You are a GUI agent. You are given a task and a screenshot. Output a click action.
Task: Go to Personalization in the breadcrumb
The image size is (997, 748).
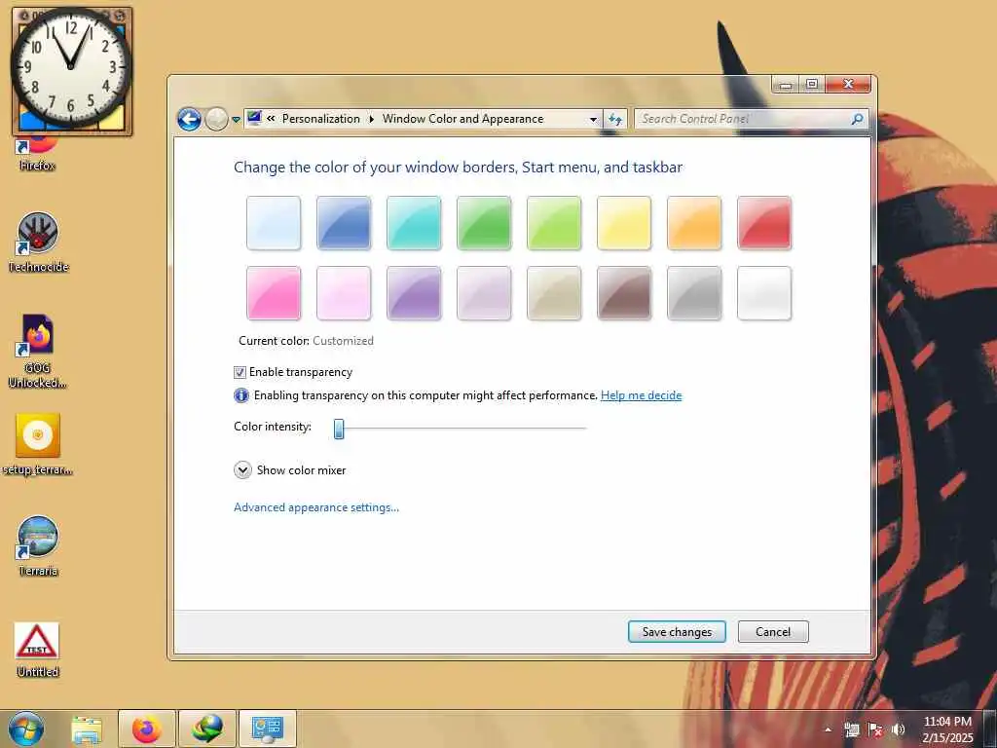coord(321,119)
